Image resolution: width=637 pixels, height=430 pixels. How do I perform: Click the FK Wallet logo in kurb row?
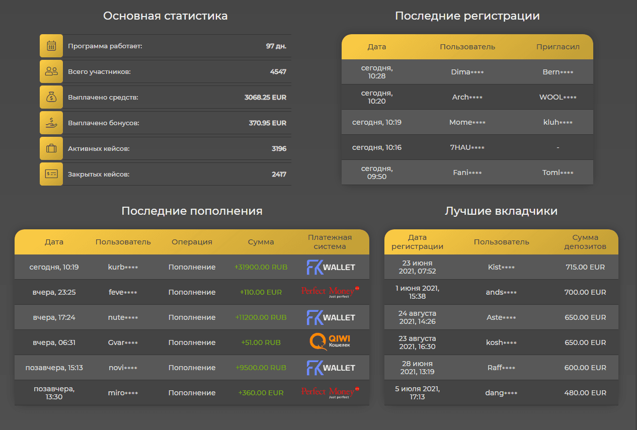point(331,267)
